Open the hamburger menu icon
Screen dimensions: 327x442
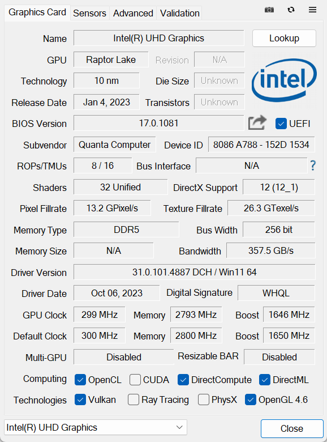312,10
